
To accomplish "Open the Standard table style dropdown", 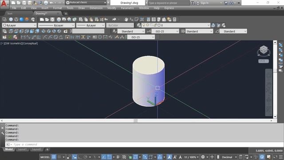I will coord(199,31).
